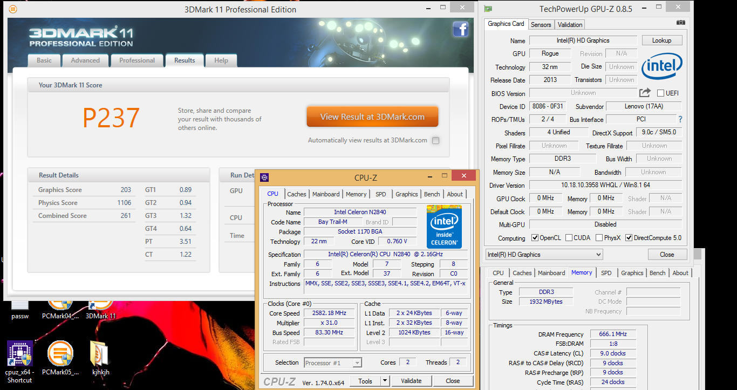Screen dimensions: 737x390
Task: Open the Help tab in 3DMark
Action: (x=221, y=60)
